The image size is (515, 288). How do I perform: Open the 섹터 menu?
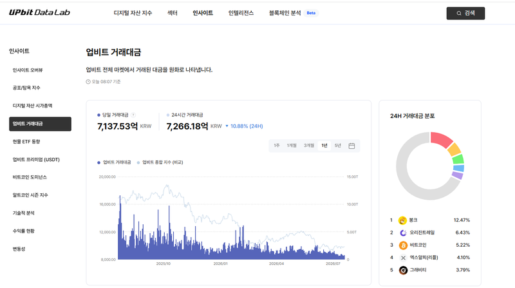[173, 13]
